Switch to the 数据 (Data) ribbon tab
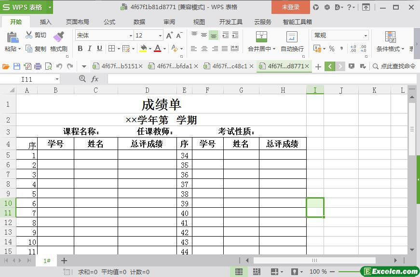 click(x=139, y=22)
